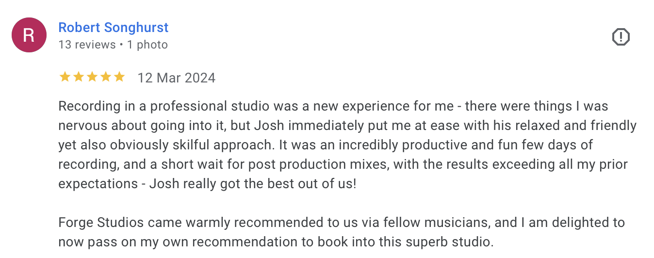Click the '1 photo' label
654x258 pixels.
tap(147, 45)
